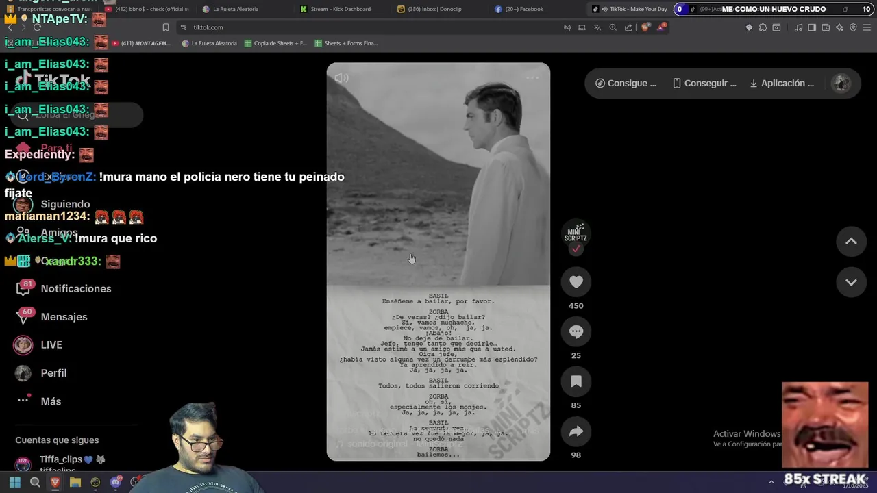Share the video using arrow icon
Screen dimensions: 877x493
point(576,431)
